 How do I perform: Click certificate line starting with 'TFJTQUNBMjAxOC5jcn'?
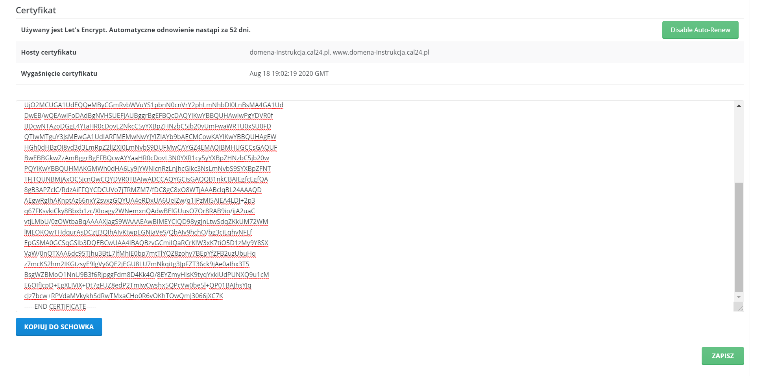[146, 179]
